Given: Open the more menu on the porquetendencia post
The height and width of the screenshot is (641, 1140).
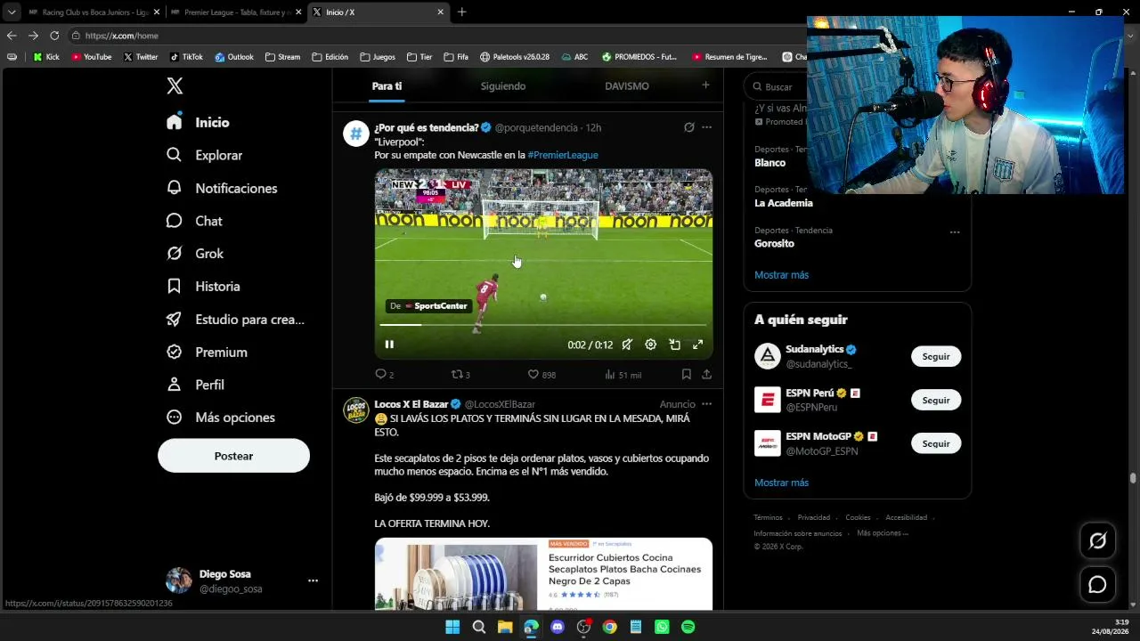Looking at the screenshot, I should 706,127.
